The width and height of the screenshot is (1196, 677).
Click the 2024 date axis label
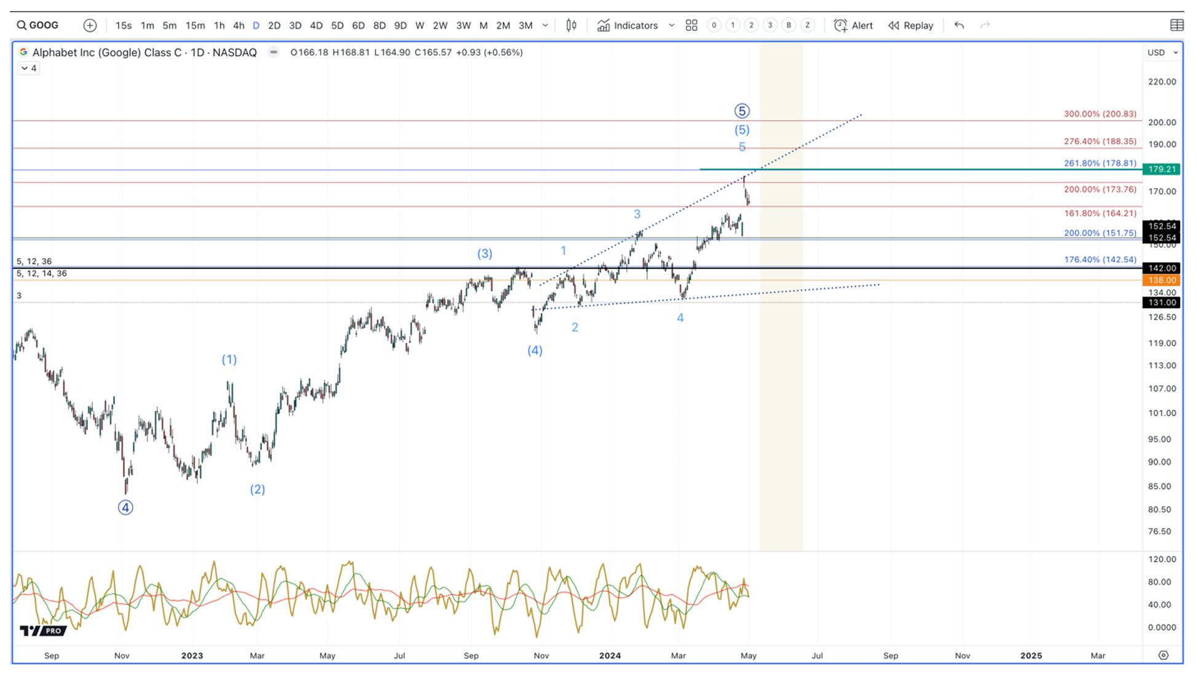click(x=610, y=655)
